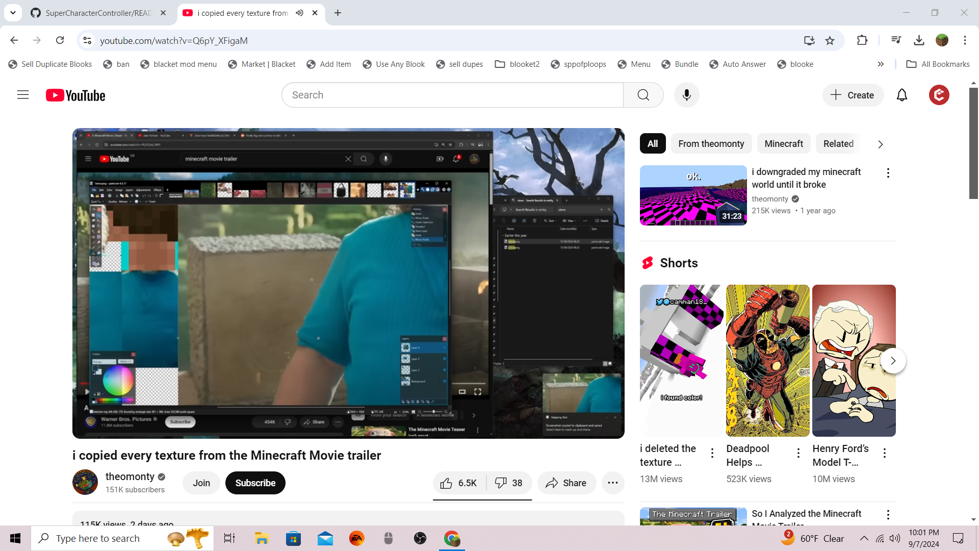979x551 pixels.
Task: Open options for 'i downgraded my minecraft' video
Action: [x=888, y=173]
